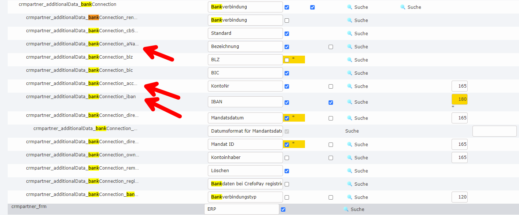This screenshot has width=519, height=215.
Task: Click the Suche link in the Bankverbindungstyp row
Action: click(361, 197)
